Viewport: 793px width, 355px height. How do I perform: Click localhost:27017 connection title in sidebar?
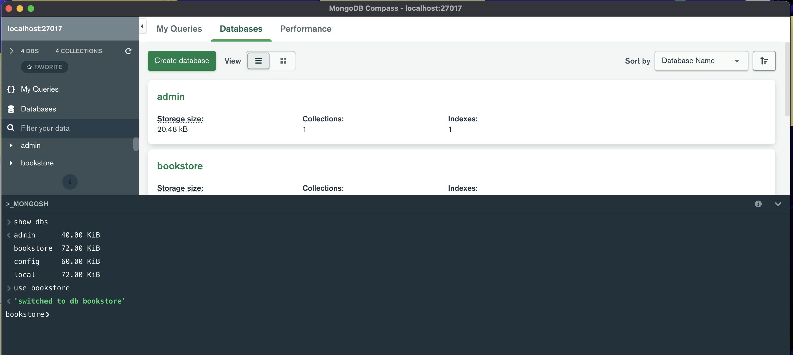(35, 29)
